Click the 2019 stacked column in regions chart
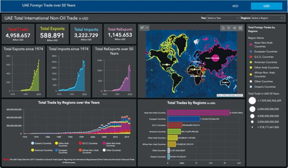 (x=127, y=124)
